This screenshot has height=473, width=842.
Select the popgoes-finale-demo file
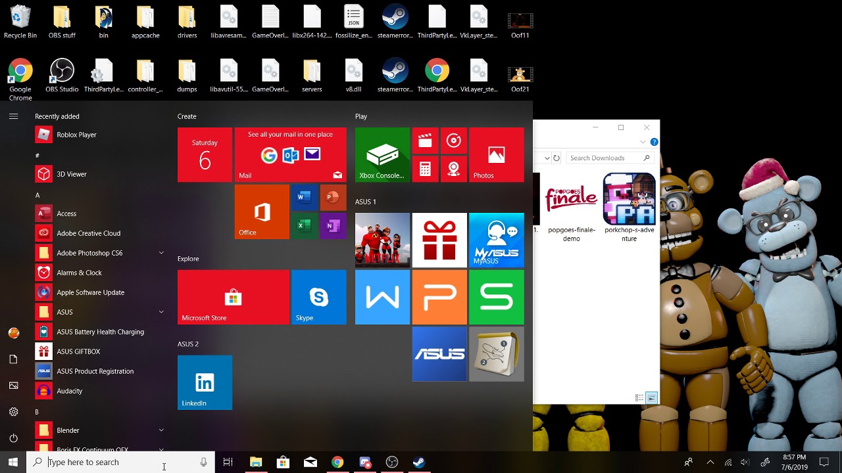571,209
